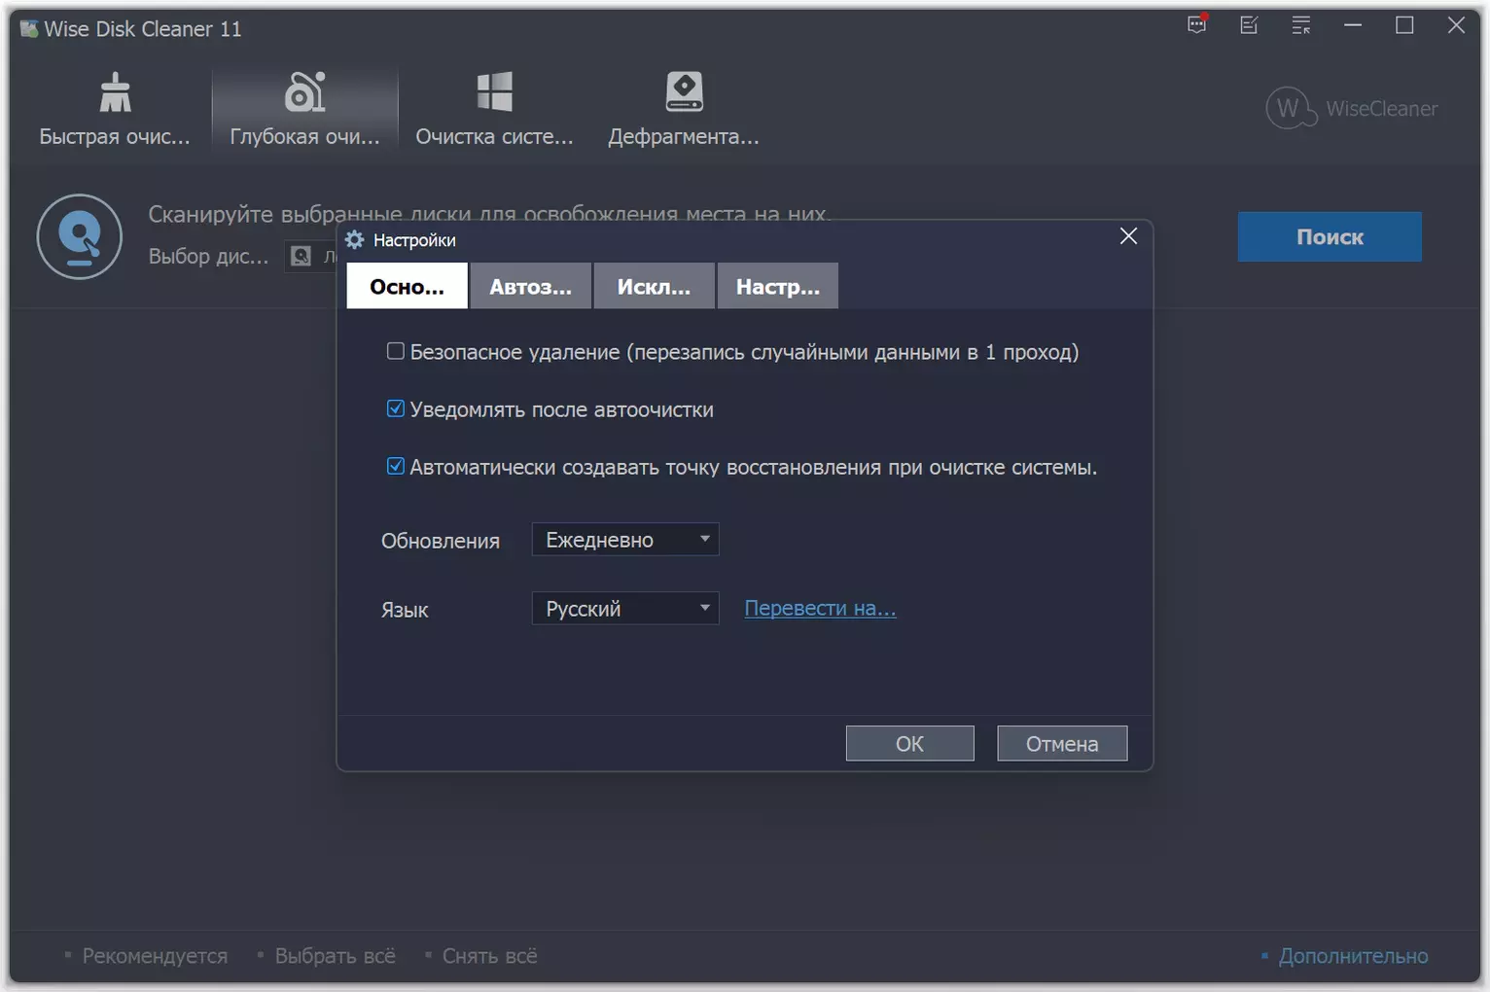Switch to Deep clean (Глубокая очи...) mode
Viewport: 1490px width, 992px height.
click(304, 109)
